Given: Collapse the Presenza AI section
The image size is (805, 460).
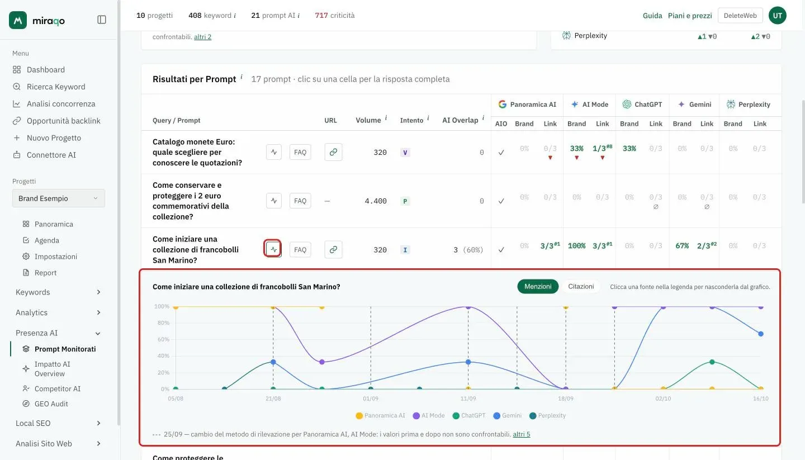Looking at the screenshot, I should click(58, 333).
